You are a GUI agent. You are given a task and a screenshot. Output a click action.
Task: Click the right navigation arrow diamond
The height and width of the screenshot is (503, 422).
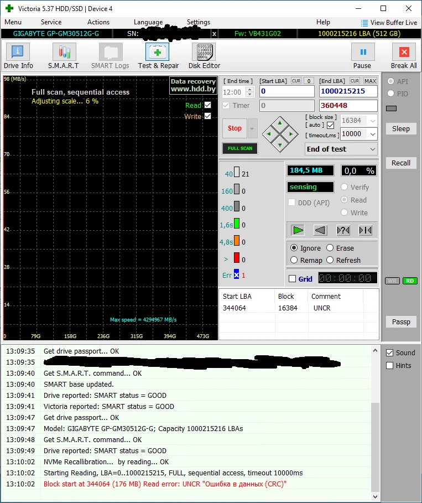[291, 134]
